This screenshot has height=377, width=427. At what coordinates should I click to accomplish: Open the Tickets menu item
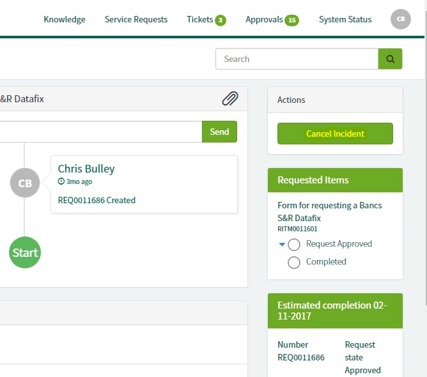pyautogui.click(x=199, y=19)
